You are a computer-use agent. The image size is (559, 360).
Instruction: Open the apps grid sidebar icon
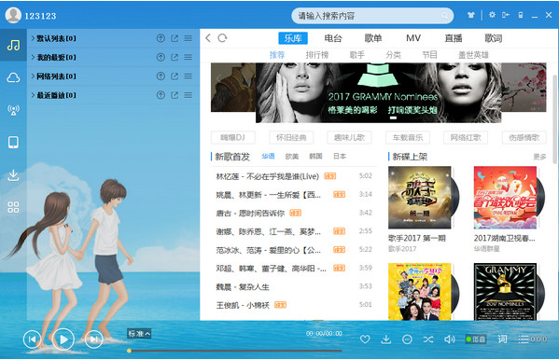tap(13, 207)
